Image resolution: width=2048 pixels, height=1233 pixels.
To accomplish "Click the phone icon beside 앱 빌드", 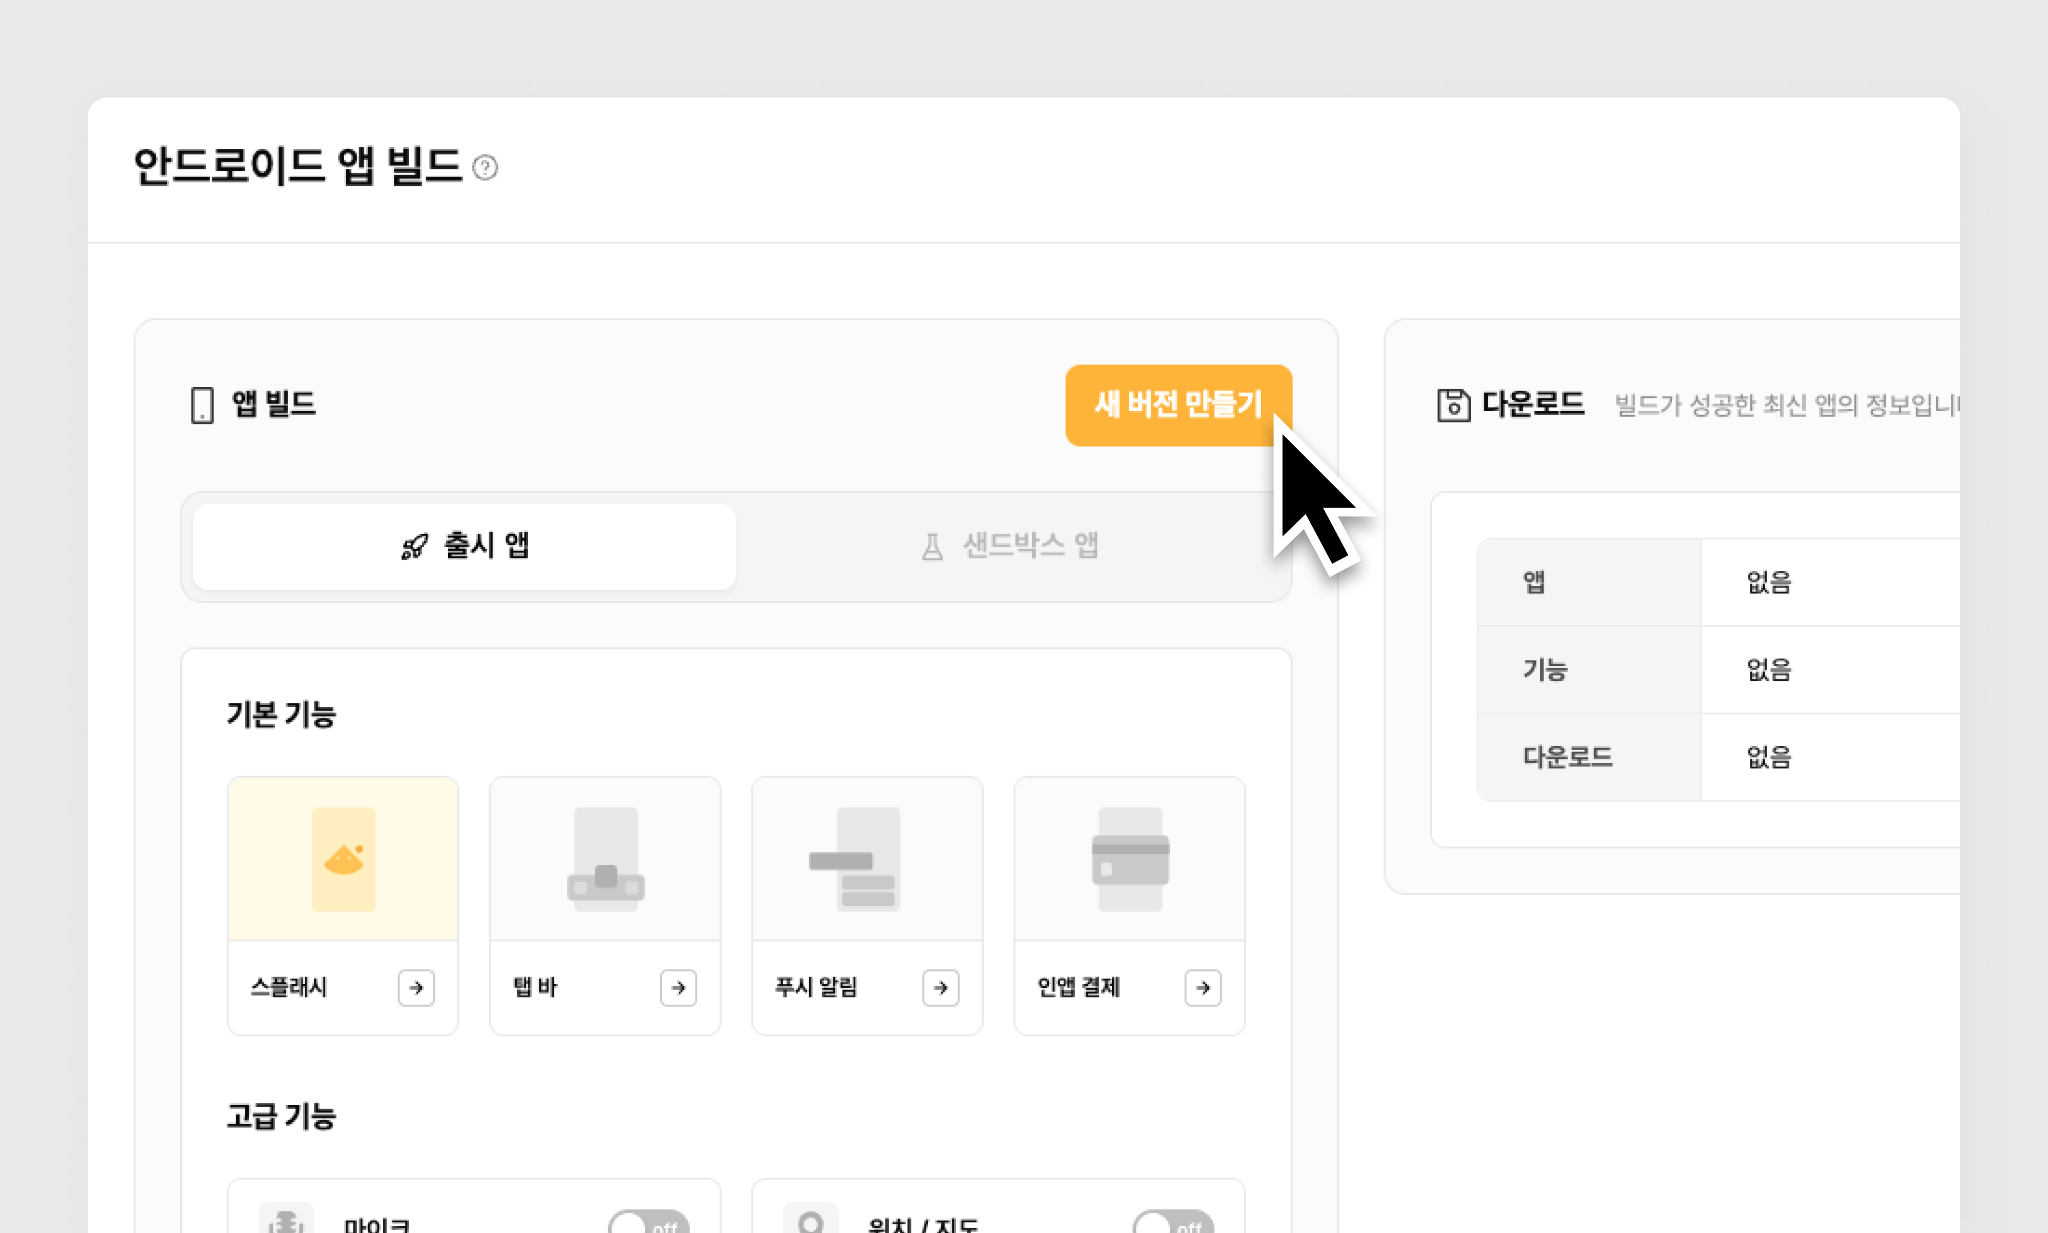I will pos(202,405).
